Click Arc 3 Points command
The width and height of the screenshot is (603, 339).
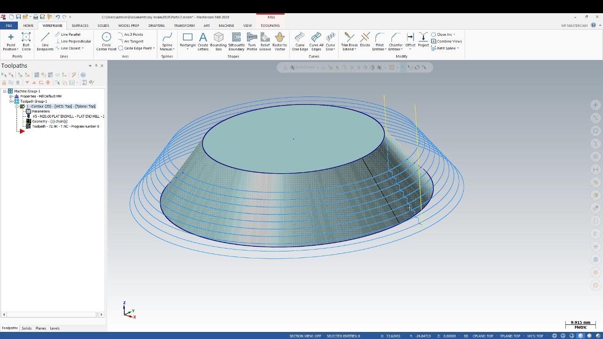[130, 34]
